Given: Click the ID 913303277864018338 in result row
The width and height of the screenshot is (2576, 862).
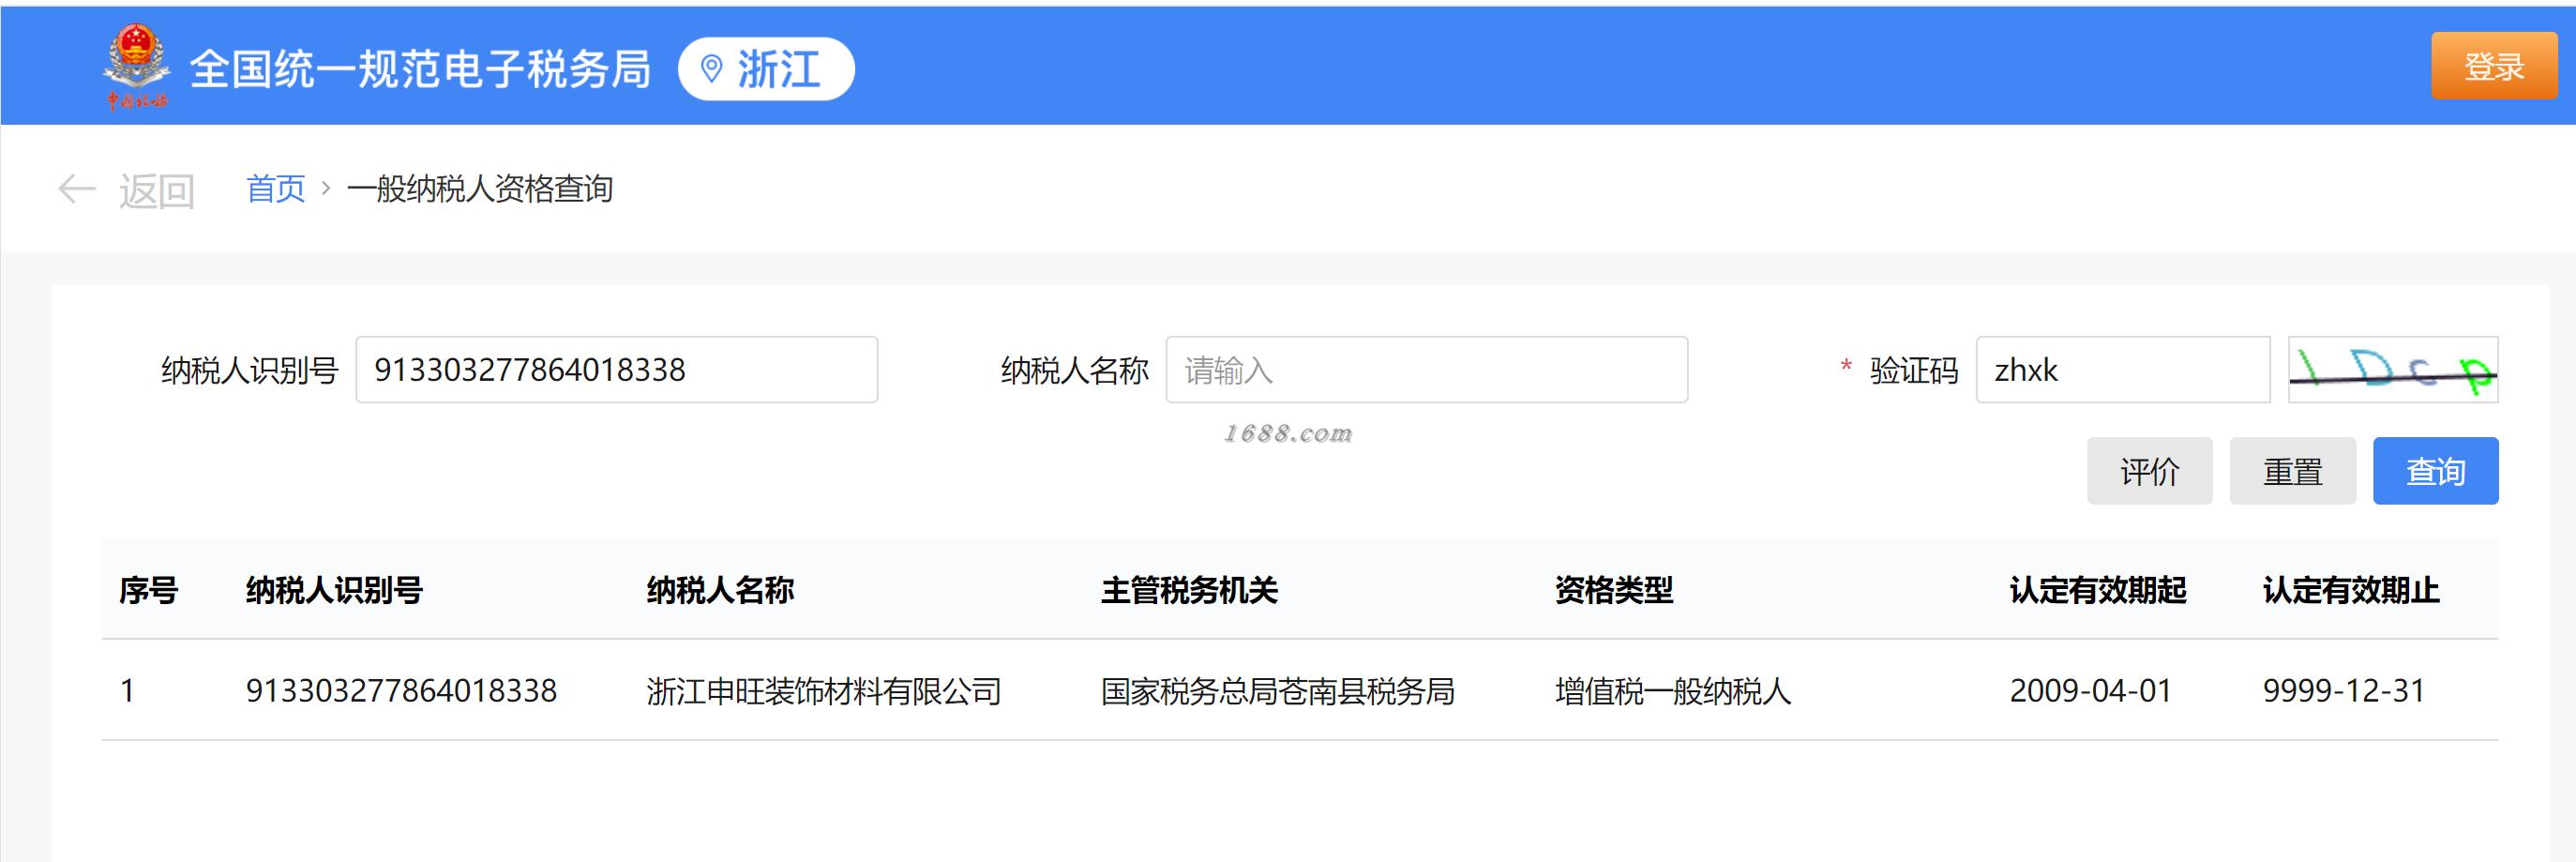Looking at the screenshot, I should [x=401, y=691].
